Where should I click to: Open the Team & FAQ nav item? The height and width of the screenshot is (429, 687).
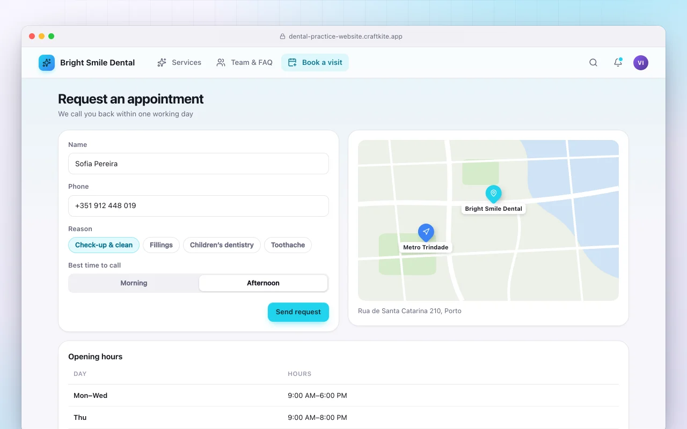[244, 63]
